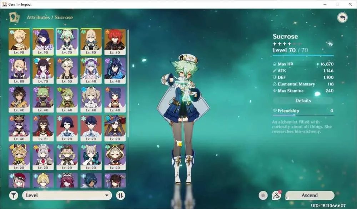Viewport: 357px width, 209px height.
Task: Open the outfit hanger icon
Action: (x=276, y=195)
